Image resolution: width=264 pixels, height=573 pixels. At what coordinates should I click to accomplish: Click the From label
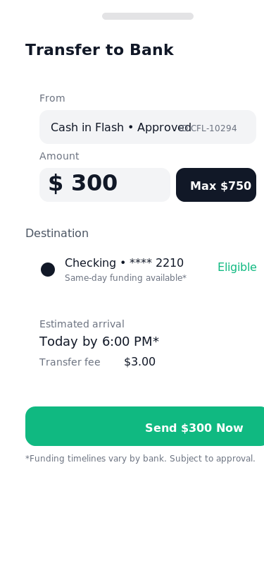pos(52,98)
